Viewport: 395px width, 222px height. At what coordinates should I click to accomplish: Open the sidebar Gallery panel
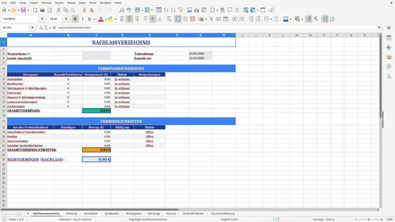(x=389, y=57)
